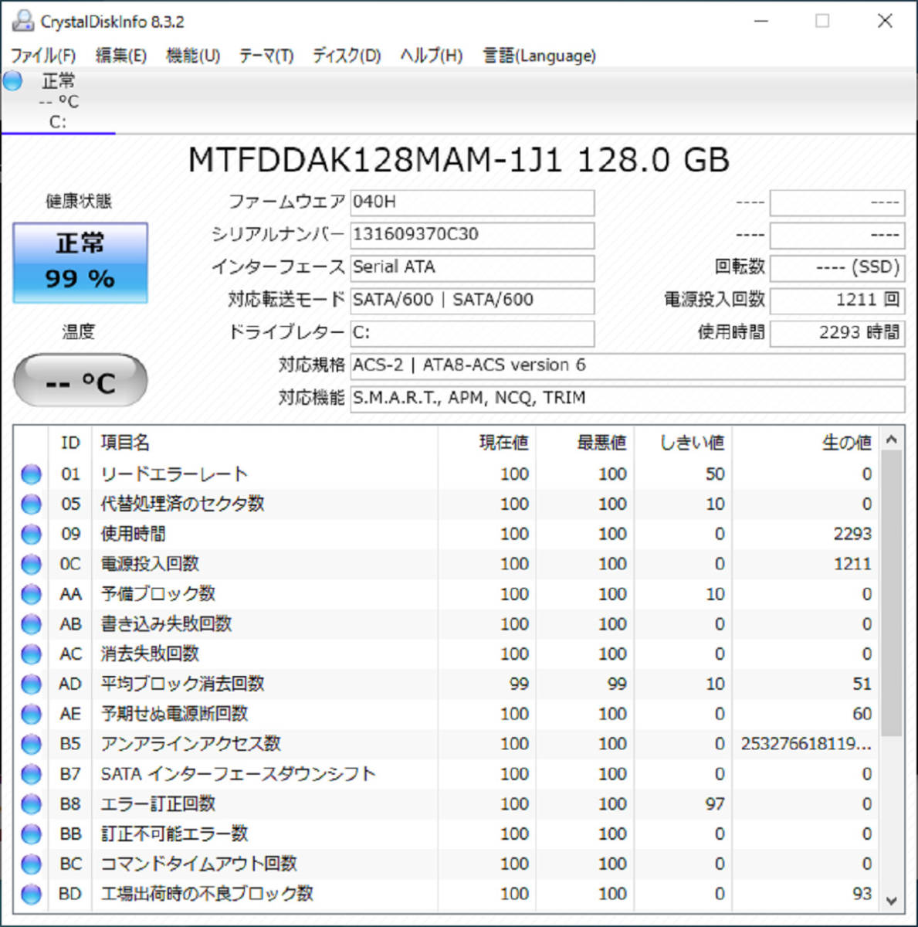The width and height of the screenshot is (918, 927).
Task: Click the 温度 label
Action: [x=79, y=332]
